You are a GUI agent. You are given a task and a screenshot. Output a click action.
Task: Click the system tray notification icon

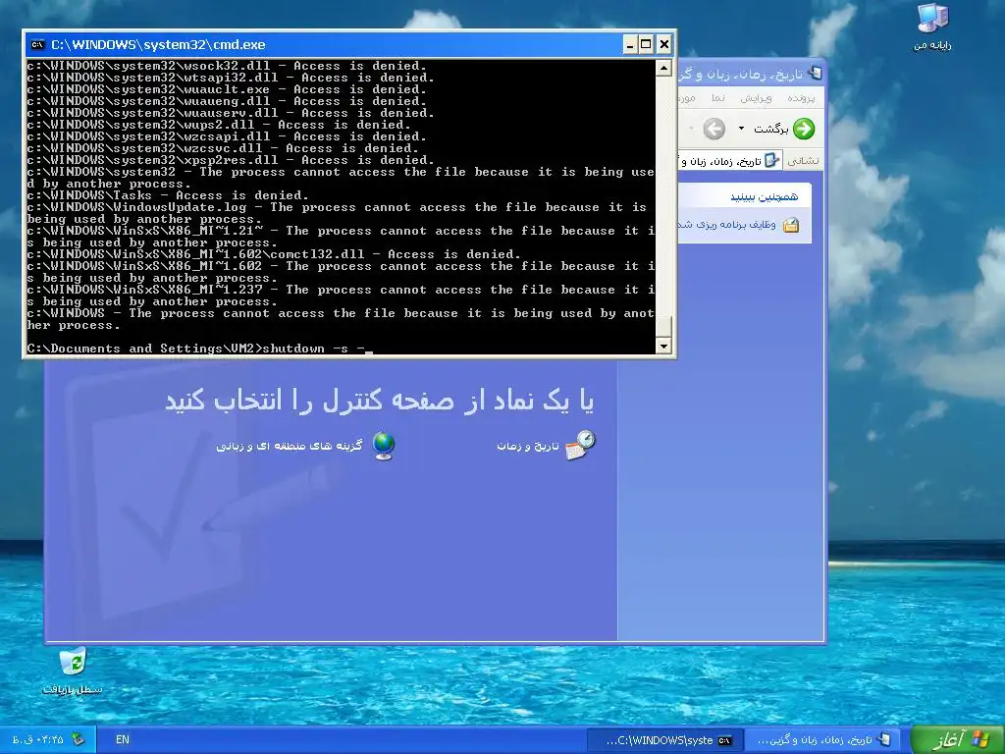tap(78, 739)
